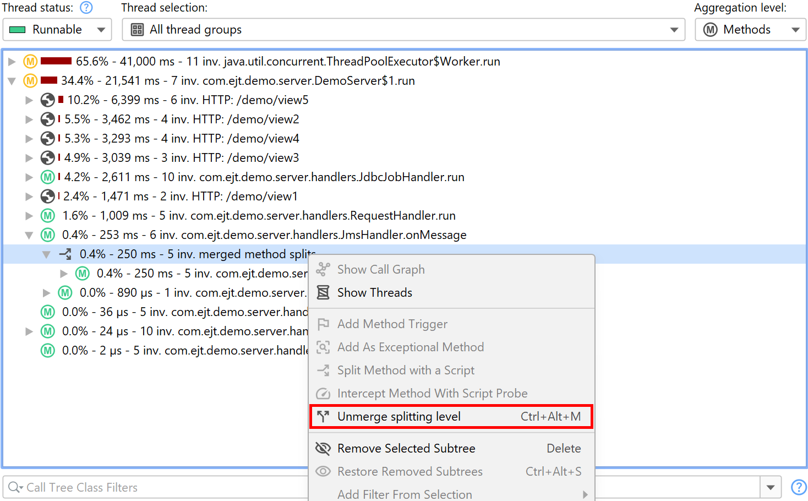Click the globe icon for /demo/view2
This screenshot has width=808, height=501.
(x=48, y=119)
